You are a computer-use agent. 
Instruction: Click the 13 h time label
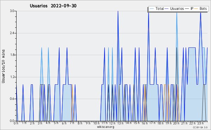tap(120, 123)
